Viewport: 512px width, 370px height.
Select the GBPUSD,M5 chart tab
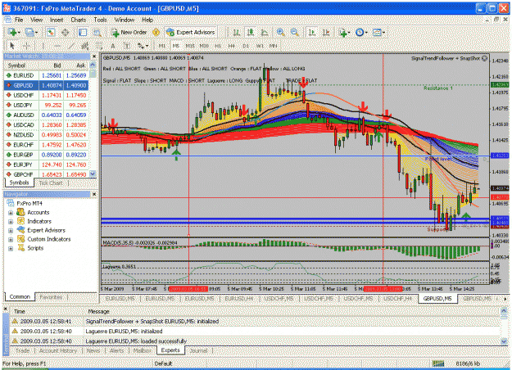pos(437,299)
